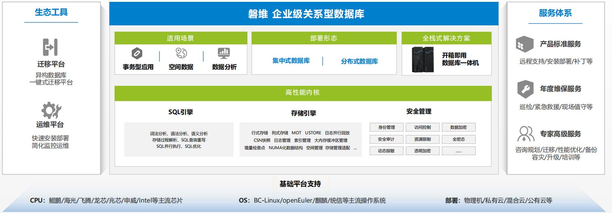The height and width of the screenshot is (213, 612).
Task: Select the 部署形态 green header
Action: coord(324,38)
